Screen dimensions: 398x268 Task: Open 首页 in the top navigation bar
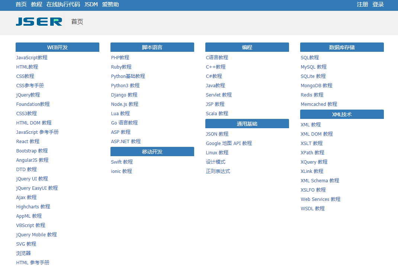(x=21, y=4)
